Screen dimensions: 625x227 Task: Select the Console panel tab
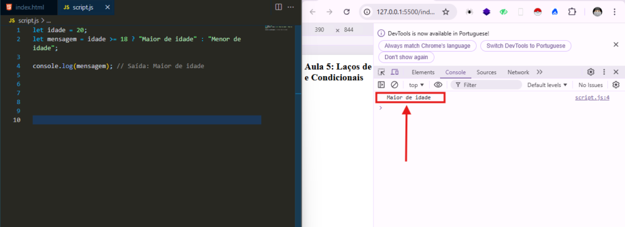(455, 72)
